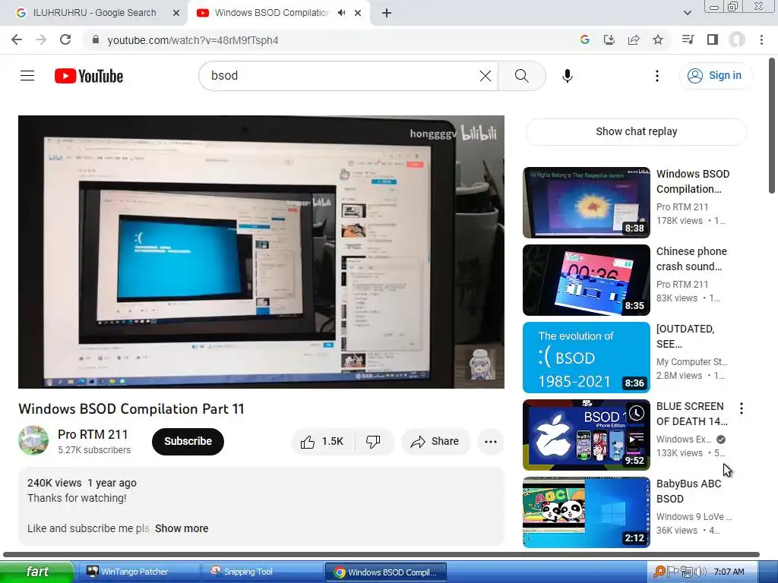Viewport: 778px width, 583px height.
Task: Click Watch later clock on BSOD thumbnail
Action: point(636,413)
